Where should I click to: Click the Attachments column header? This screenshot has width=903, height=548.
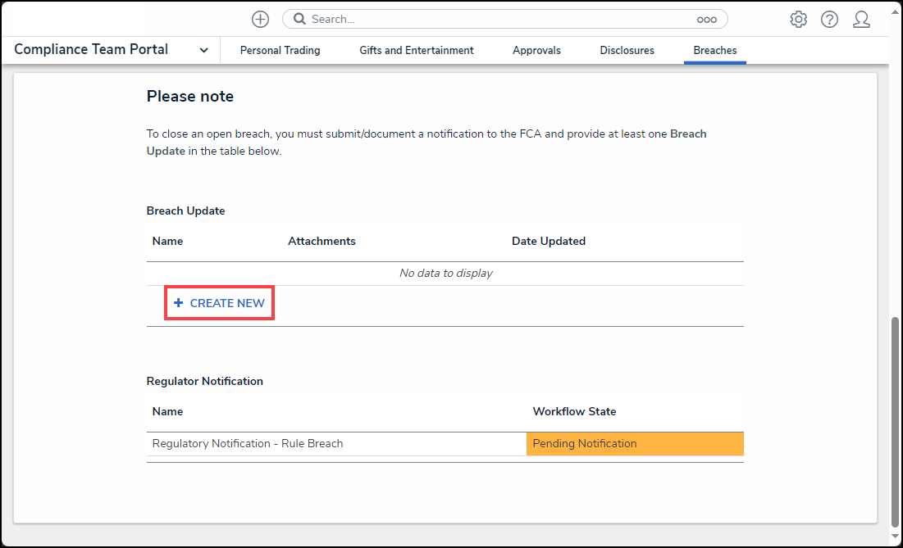[x=322, y=241]
